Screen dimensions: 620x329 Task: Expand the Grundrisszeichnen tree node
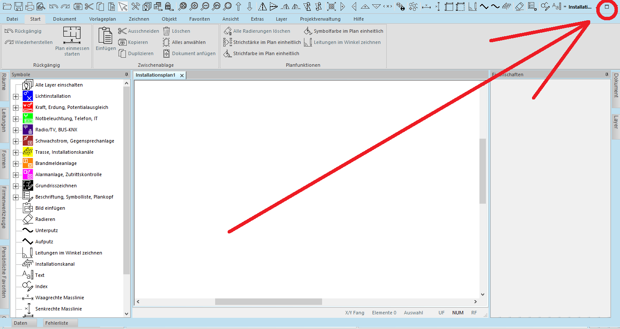[16, 186]
